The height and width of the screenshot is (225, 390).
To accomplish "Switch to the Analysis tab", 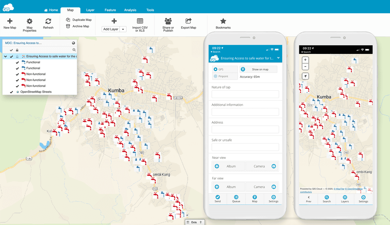I will pos(130,10).
